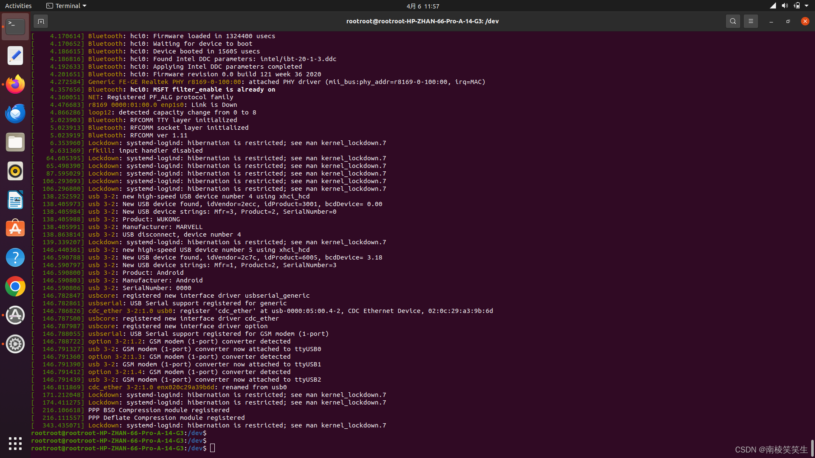
Task: Show the applications grid
Action: 15,443
